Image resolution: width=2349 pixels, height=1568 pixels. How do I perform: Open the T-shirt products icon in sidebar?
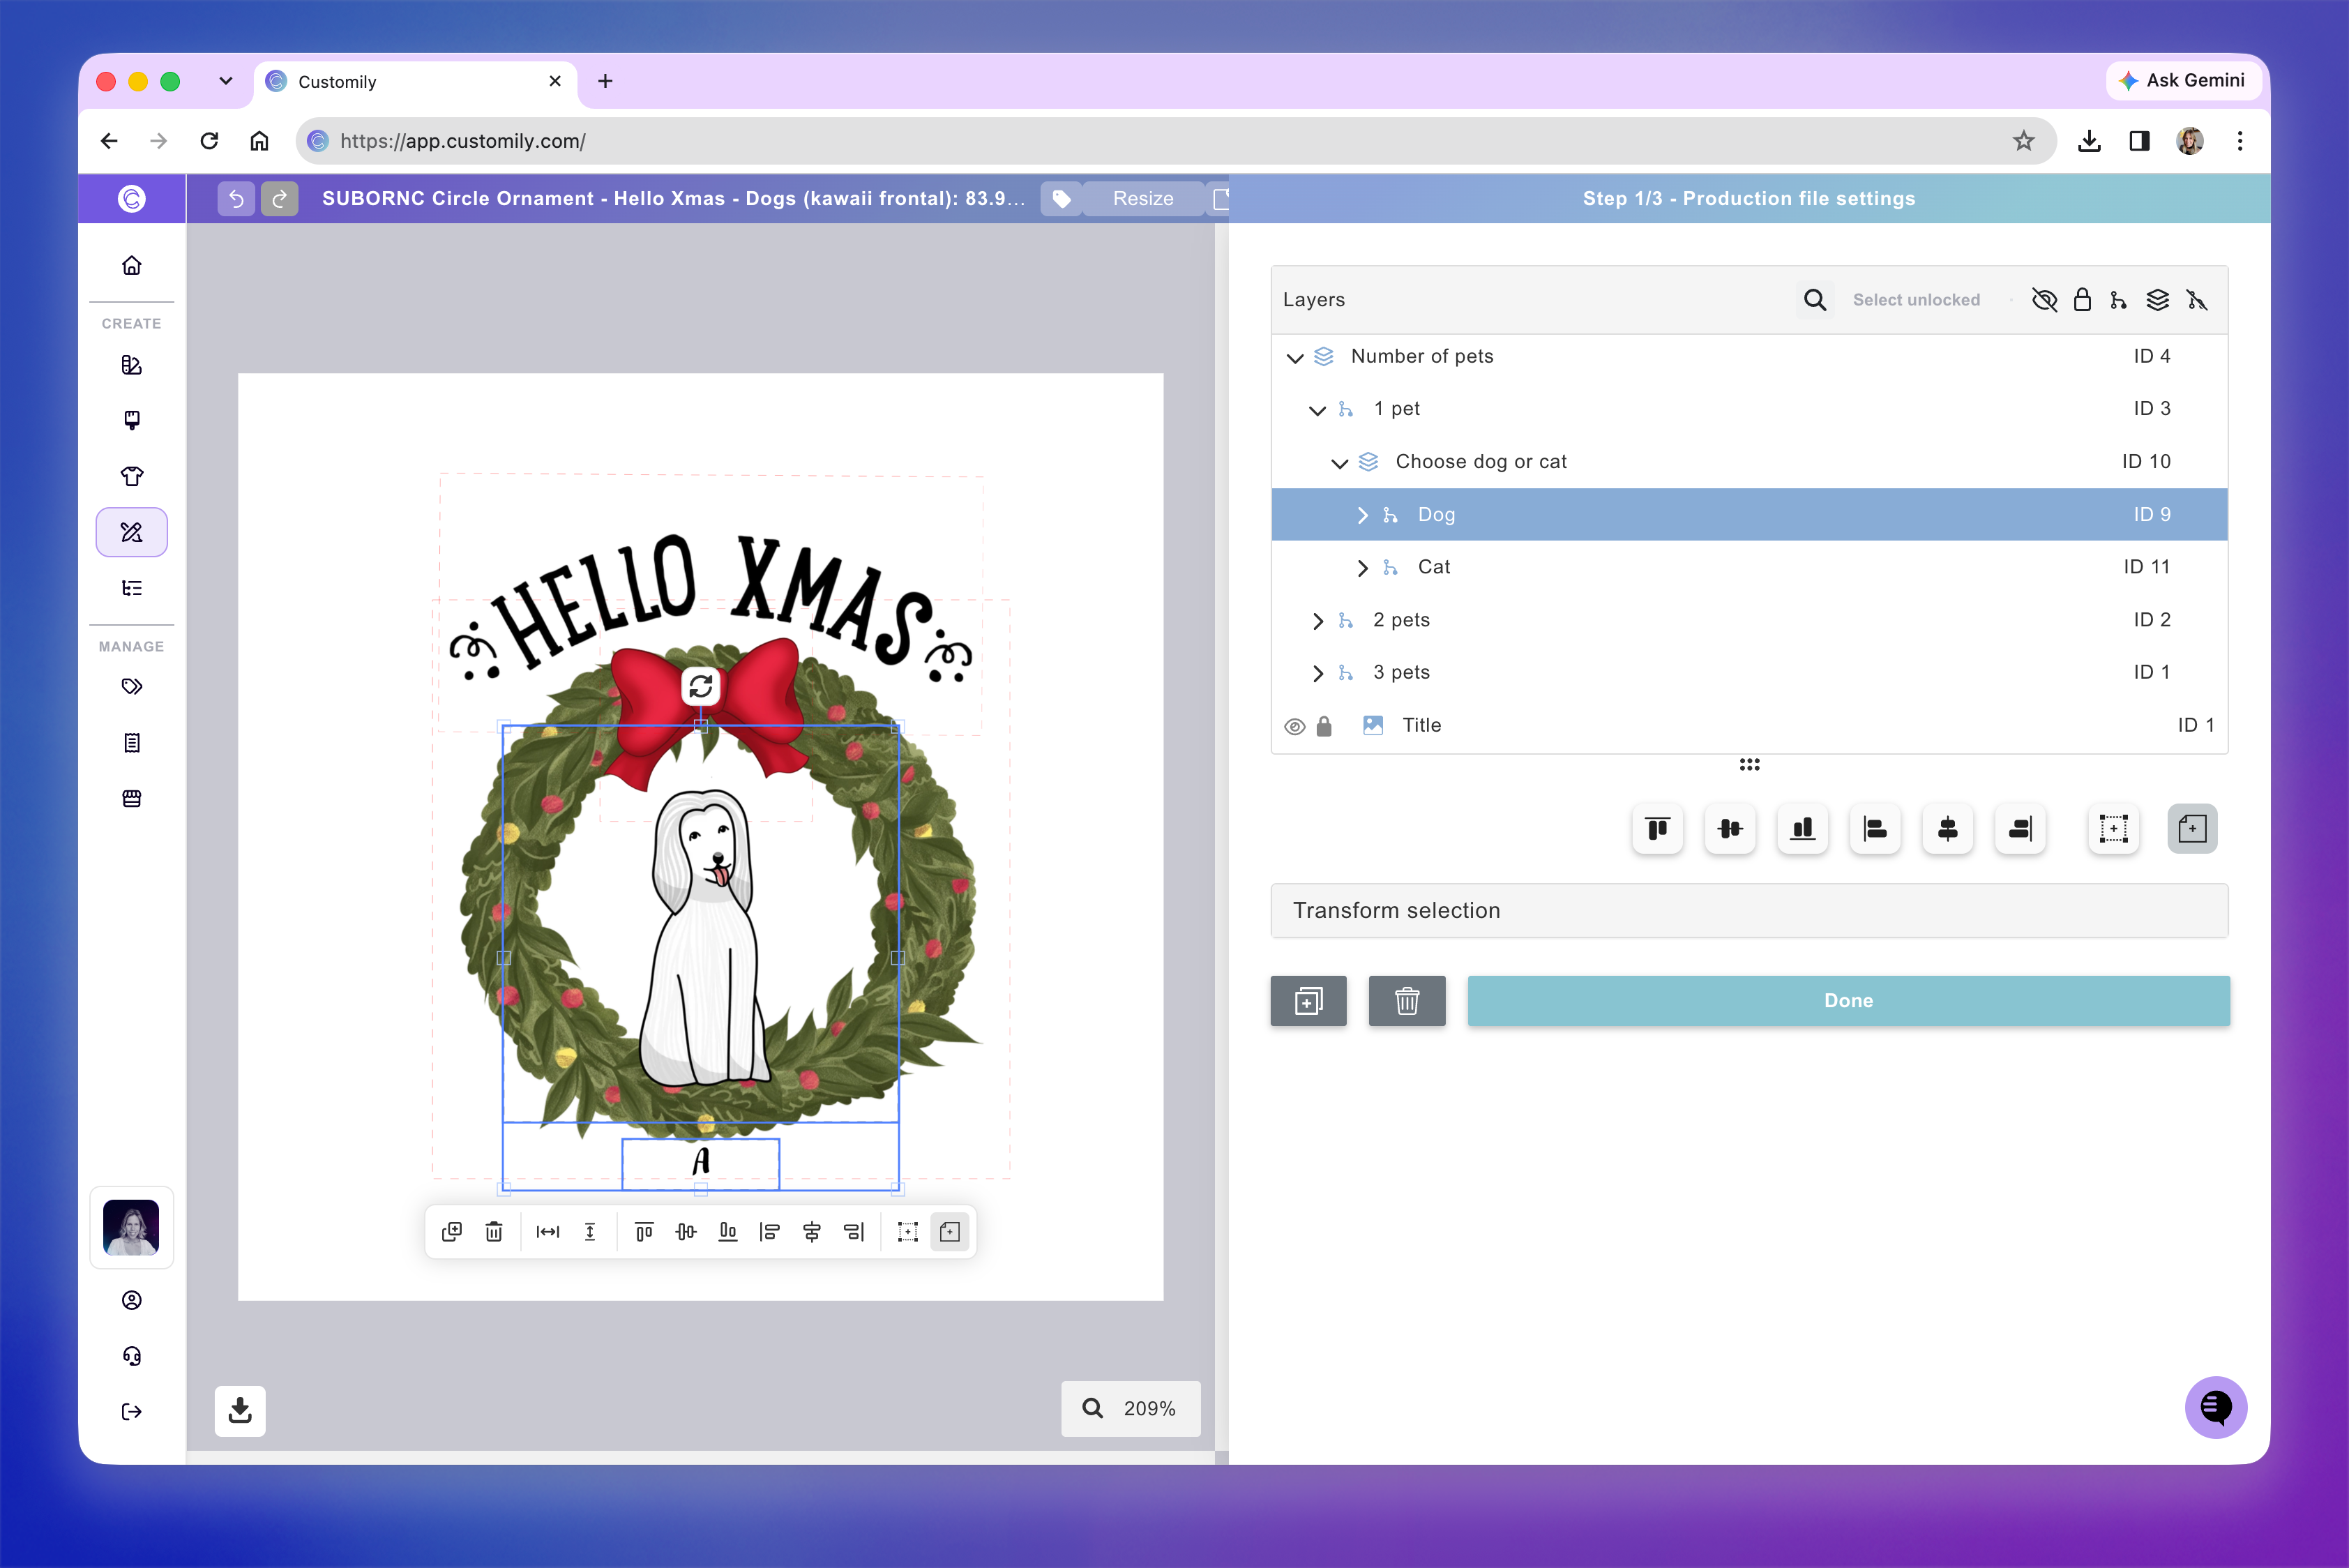pyautogui.click(x=132, y=476)
